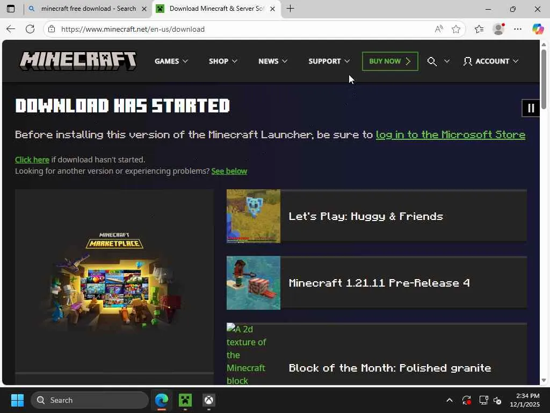Add this page to favorites star
The height and width of the screenshot is (413, 550).
[x=456, y=29]
